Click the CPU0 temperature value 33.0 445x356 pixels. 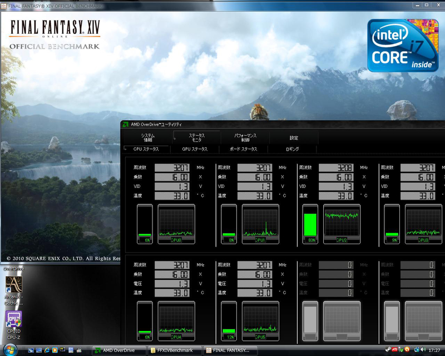coord(172,196)
